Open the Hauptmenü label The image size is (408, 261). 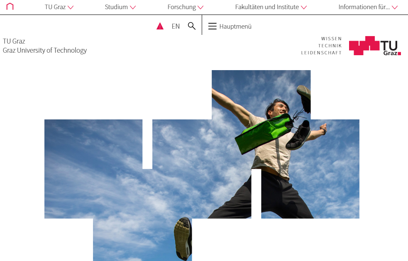click(x=235, y=26)
